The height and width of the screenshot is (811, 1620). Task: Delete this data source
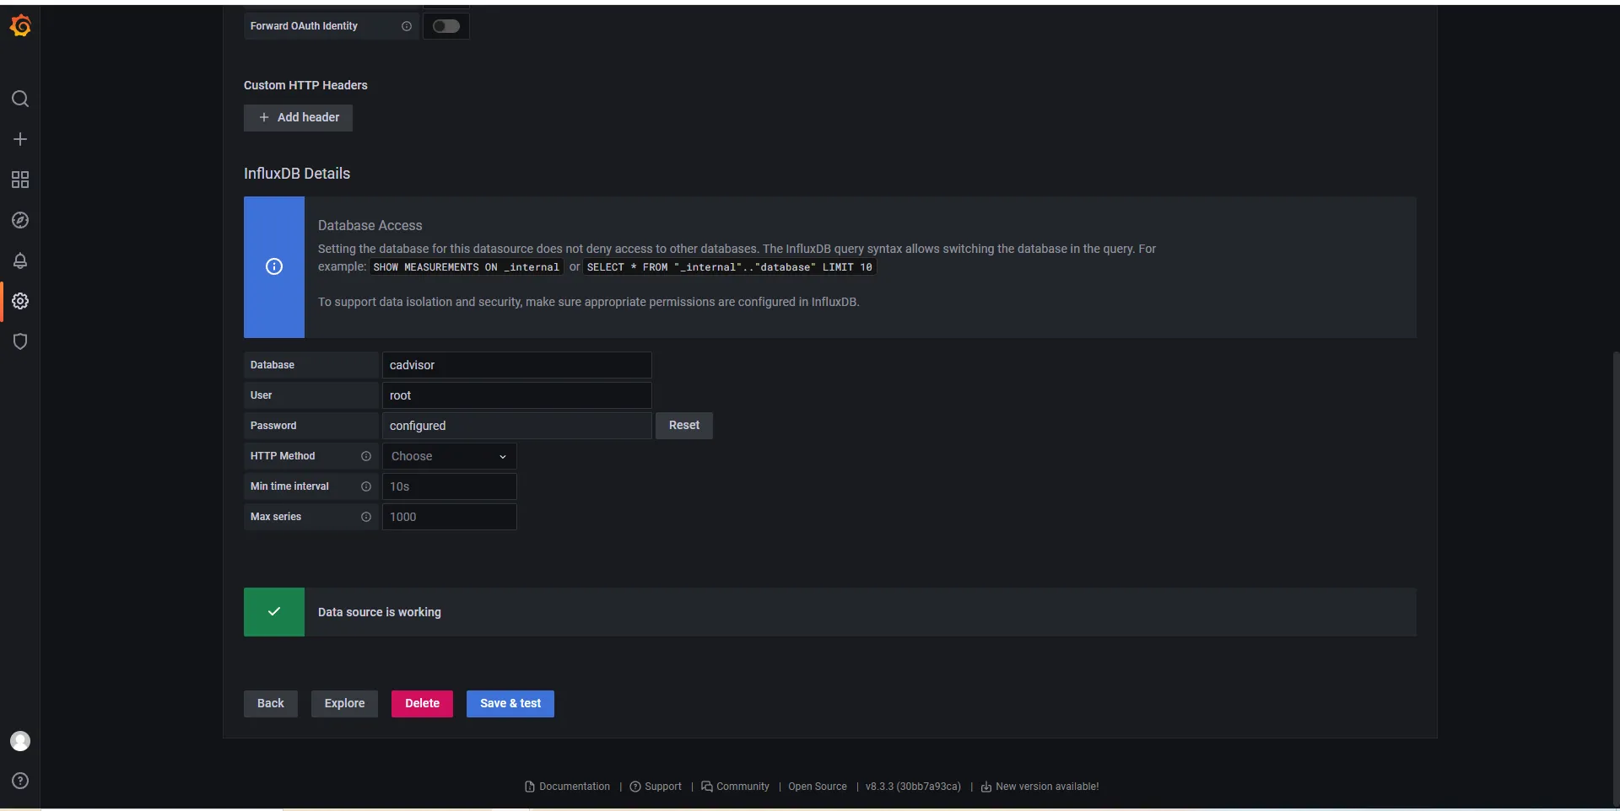click(422, 704)
